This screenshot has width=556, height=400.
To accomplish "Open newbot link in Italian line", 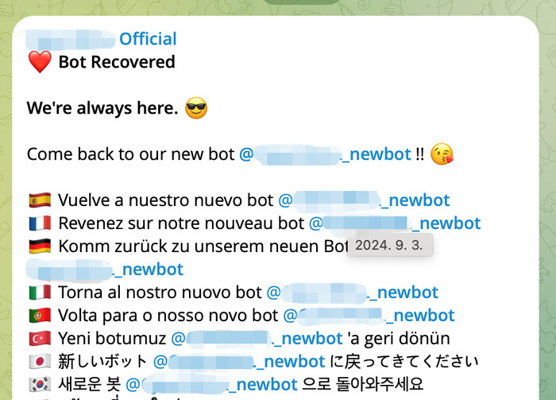I will click(353, 293).
